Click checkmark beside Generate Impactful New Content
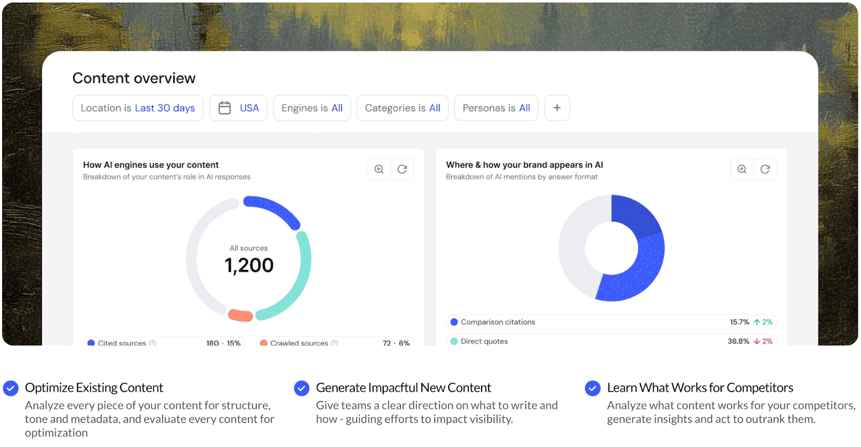This screenshot has height=447, width=861. point(302,388)
